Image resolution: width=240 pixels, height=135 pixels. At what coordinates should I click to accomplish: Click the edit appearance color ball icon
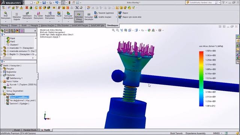tap(149, 30)
